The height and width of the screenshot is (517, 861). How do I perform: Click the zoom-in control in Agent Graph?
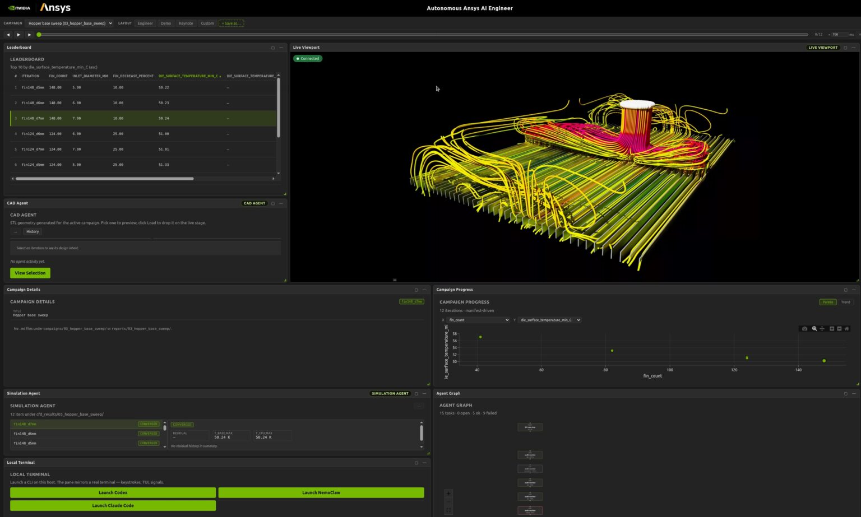448,493
